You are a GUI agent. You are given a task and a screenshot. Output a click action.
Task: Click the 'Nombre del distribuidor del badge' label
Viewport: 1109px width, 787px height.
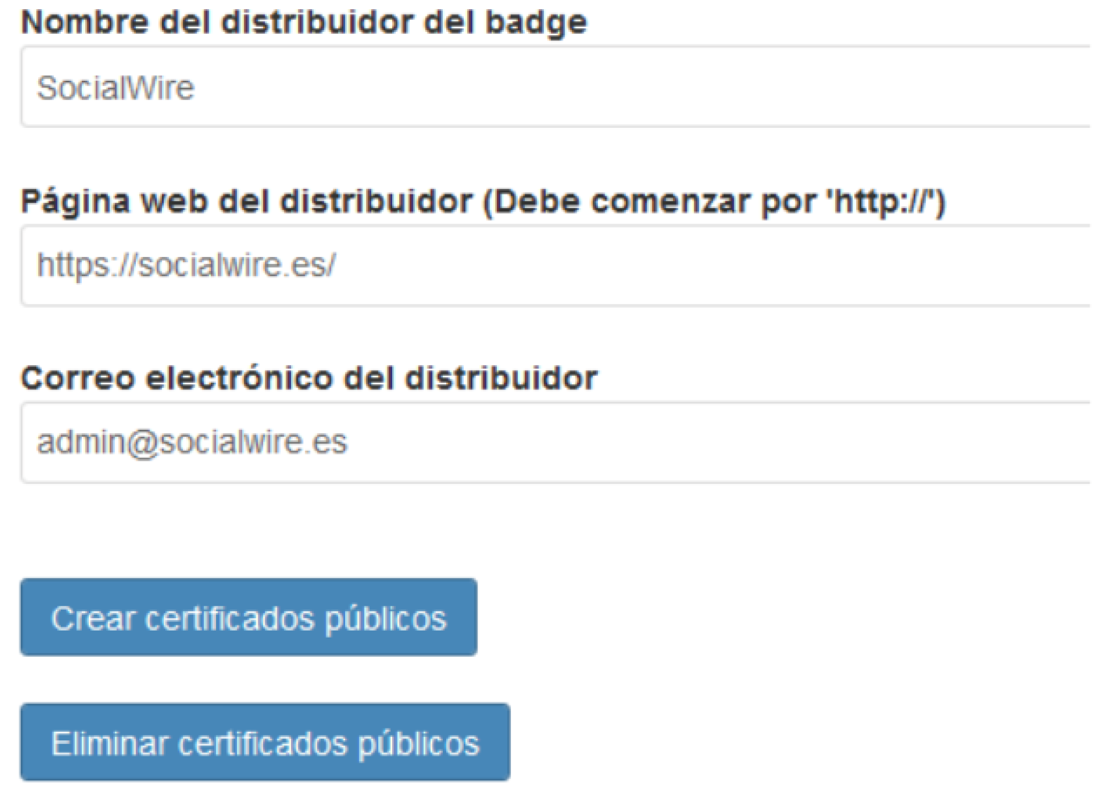(304, 23)
